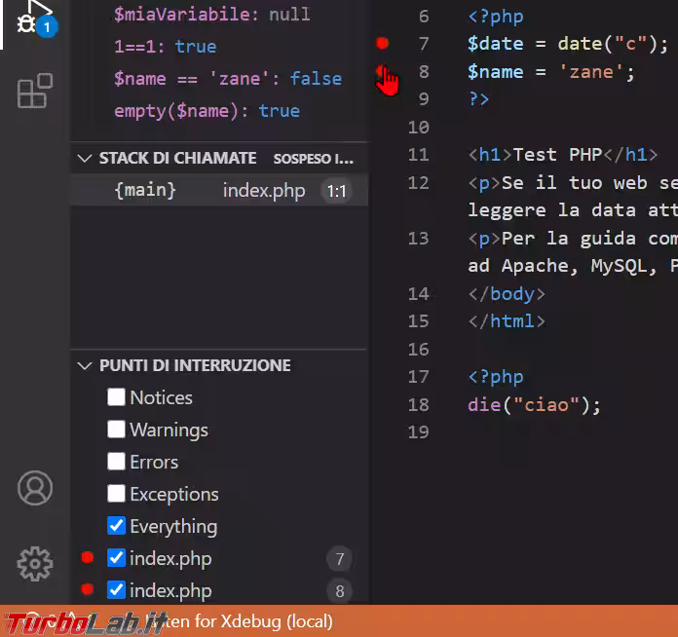Image resolution: width=678 pixels, height=637 pixels.
Task: Select the empty($name) watch expression
Action: point(207,111)
